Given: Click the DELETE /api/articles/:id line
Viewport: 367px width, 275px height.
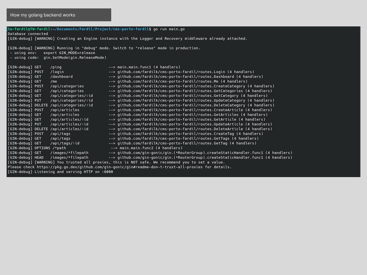Looking at the screenshot, I should tap(140, 129).
